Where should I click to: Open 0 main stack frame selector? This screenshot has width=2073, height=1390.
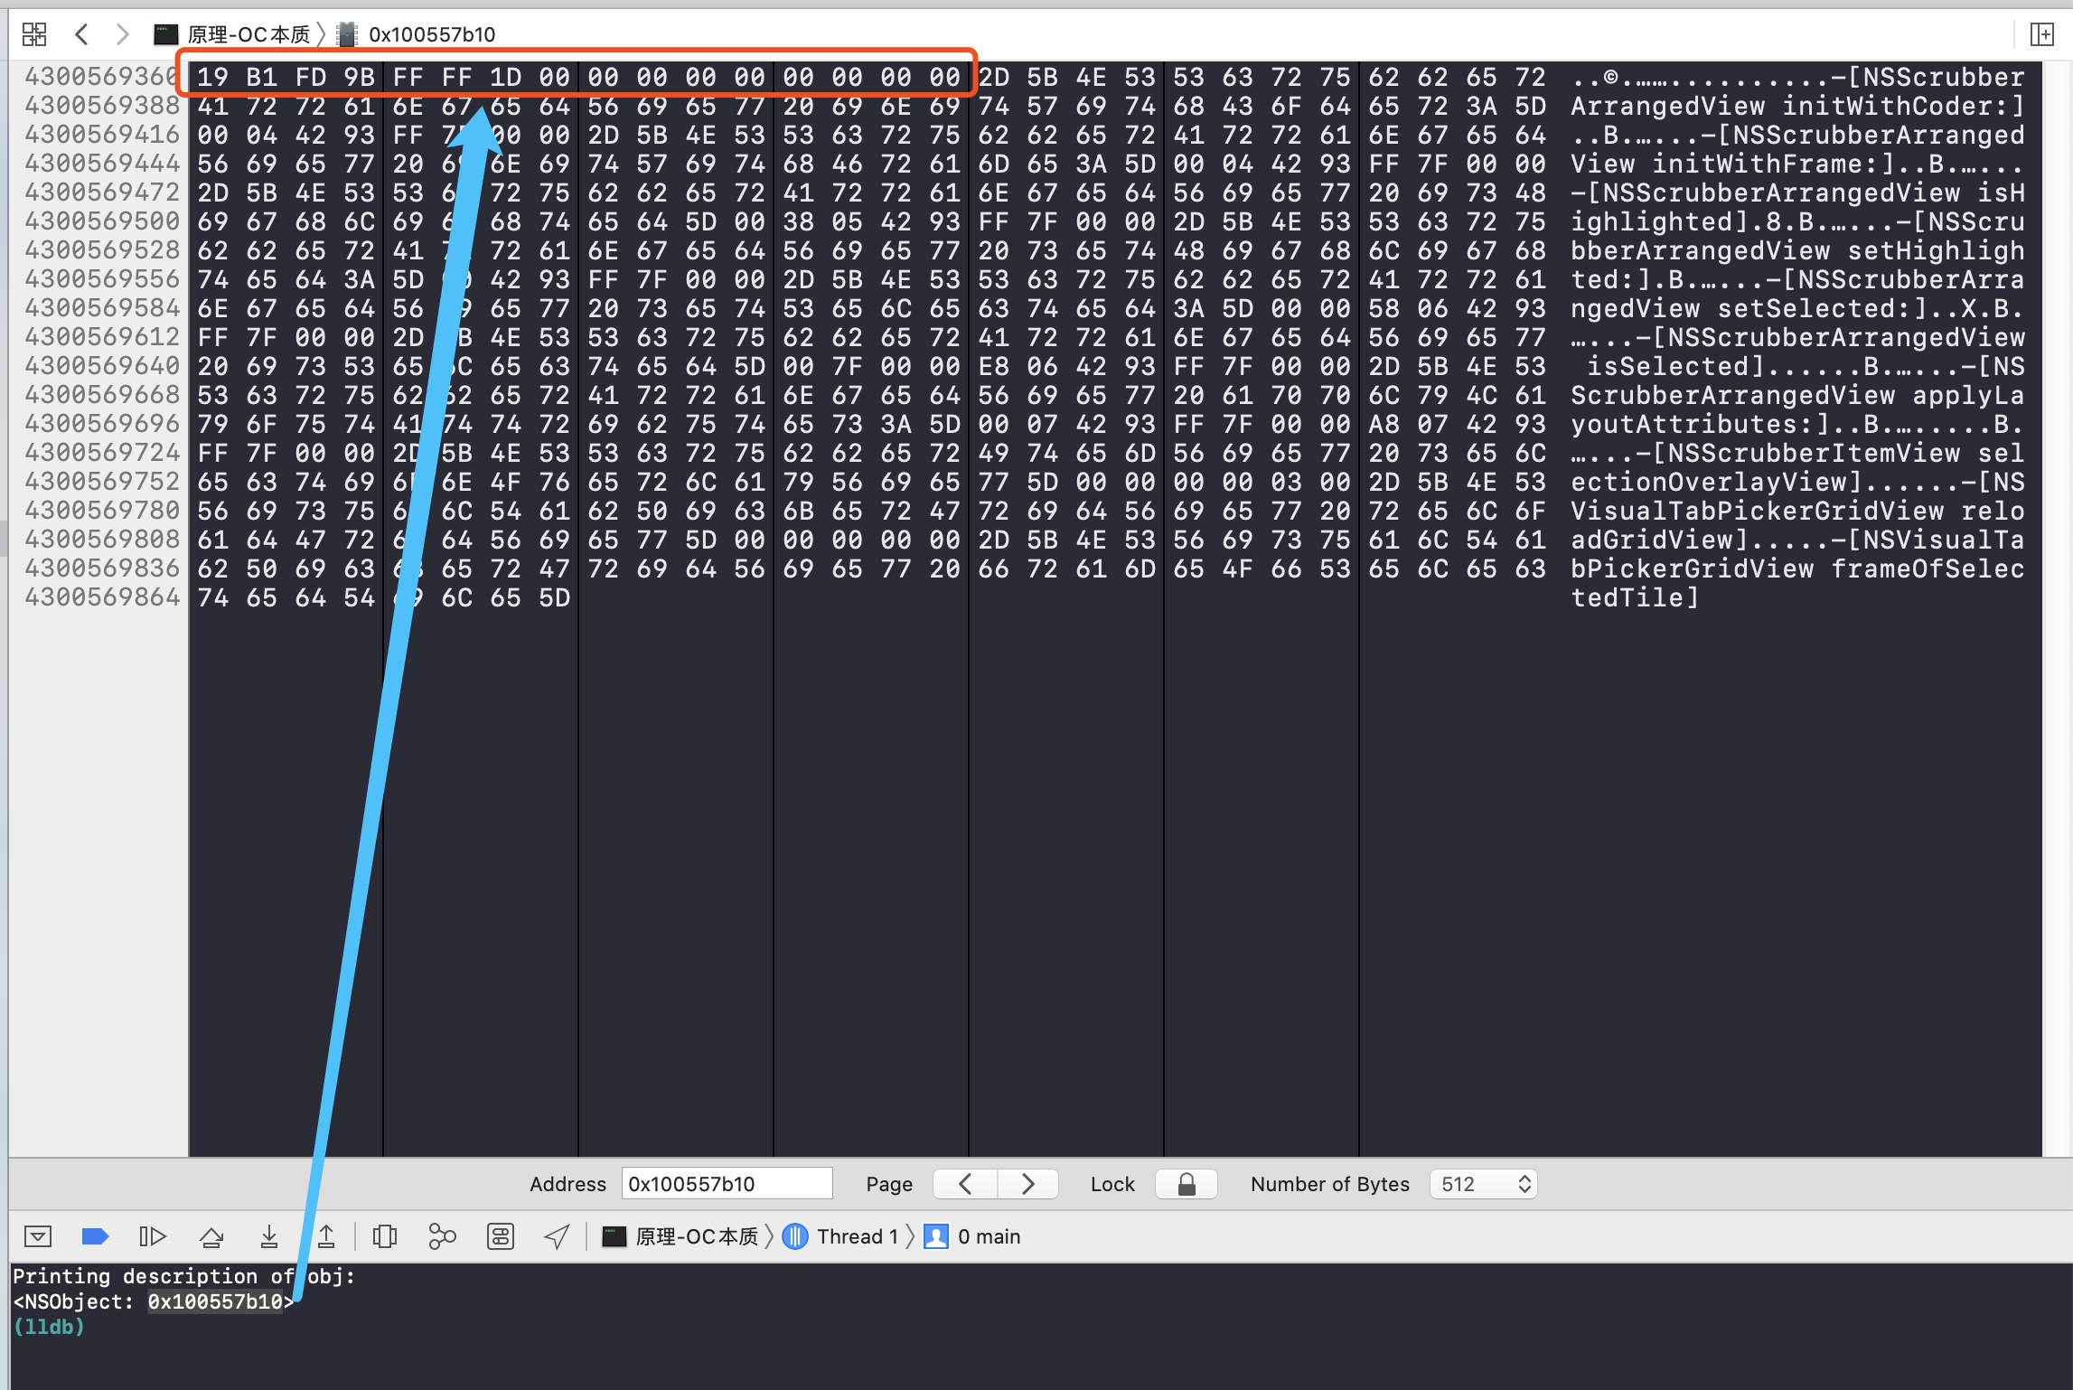point(974,1236)
